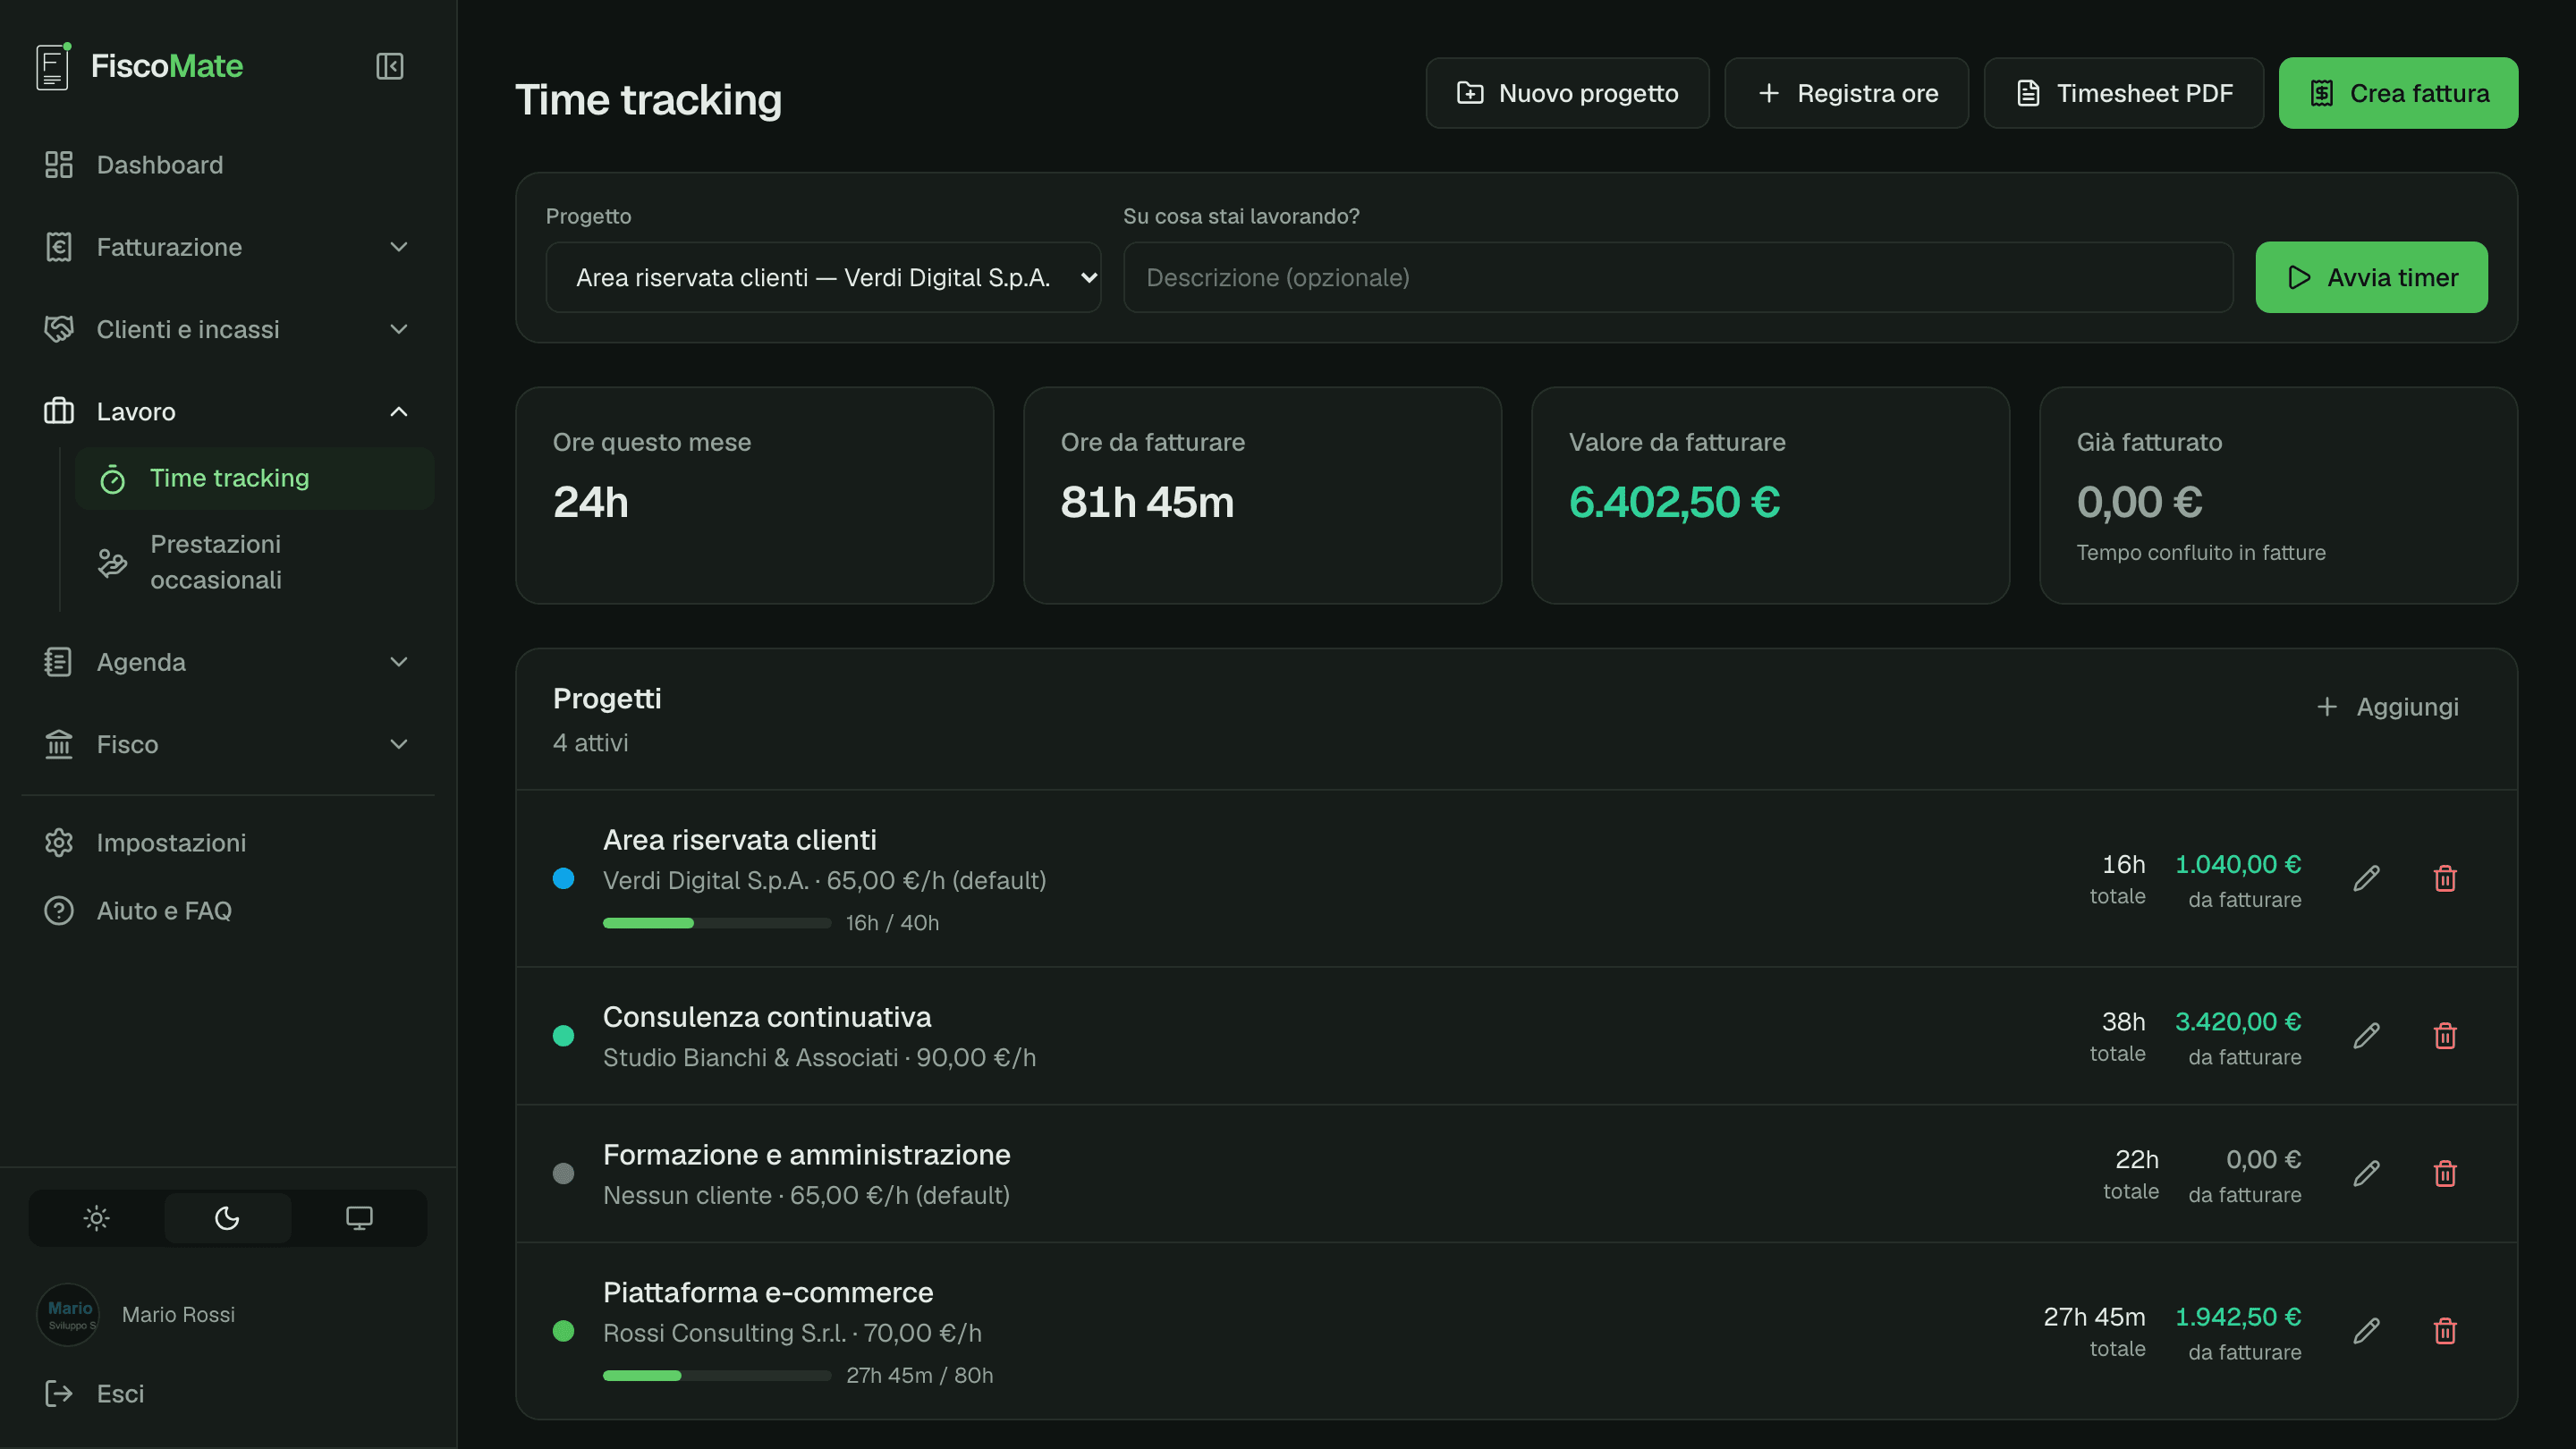Screen dimensions: 2576x1449
Task: Click the Esci logout icon
Action: [x=59, y=1393]
